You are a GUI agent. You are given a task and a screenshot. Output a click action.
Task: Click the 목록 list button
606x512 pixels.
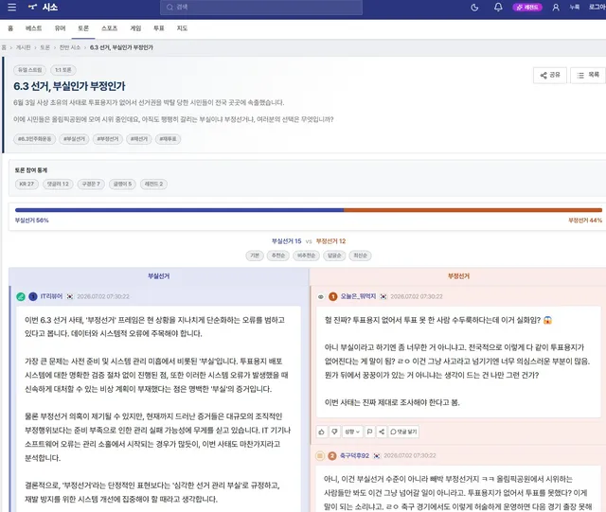point(588,75)
